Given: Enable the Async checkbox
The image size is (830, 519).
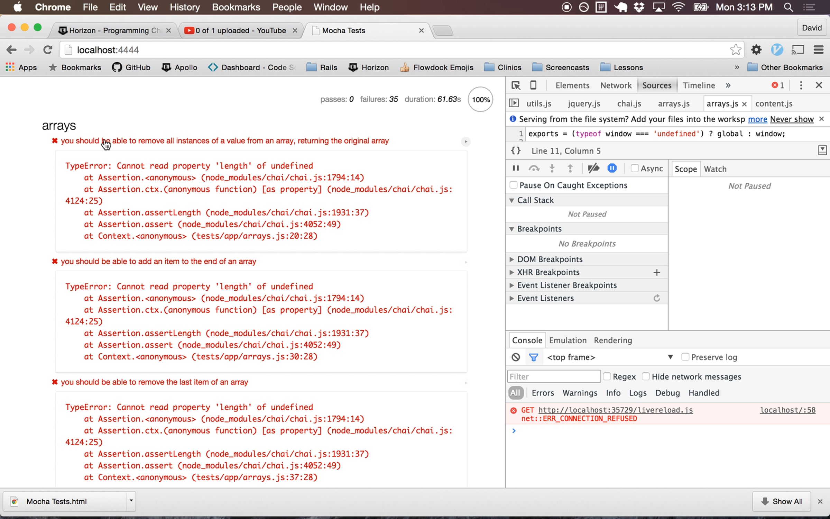Looking at the screenshot, I should [634, 168].
